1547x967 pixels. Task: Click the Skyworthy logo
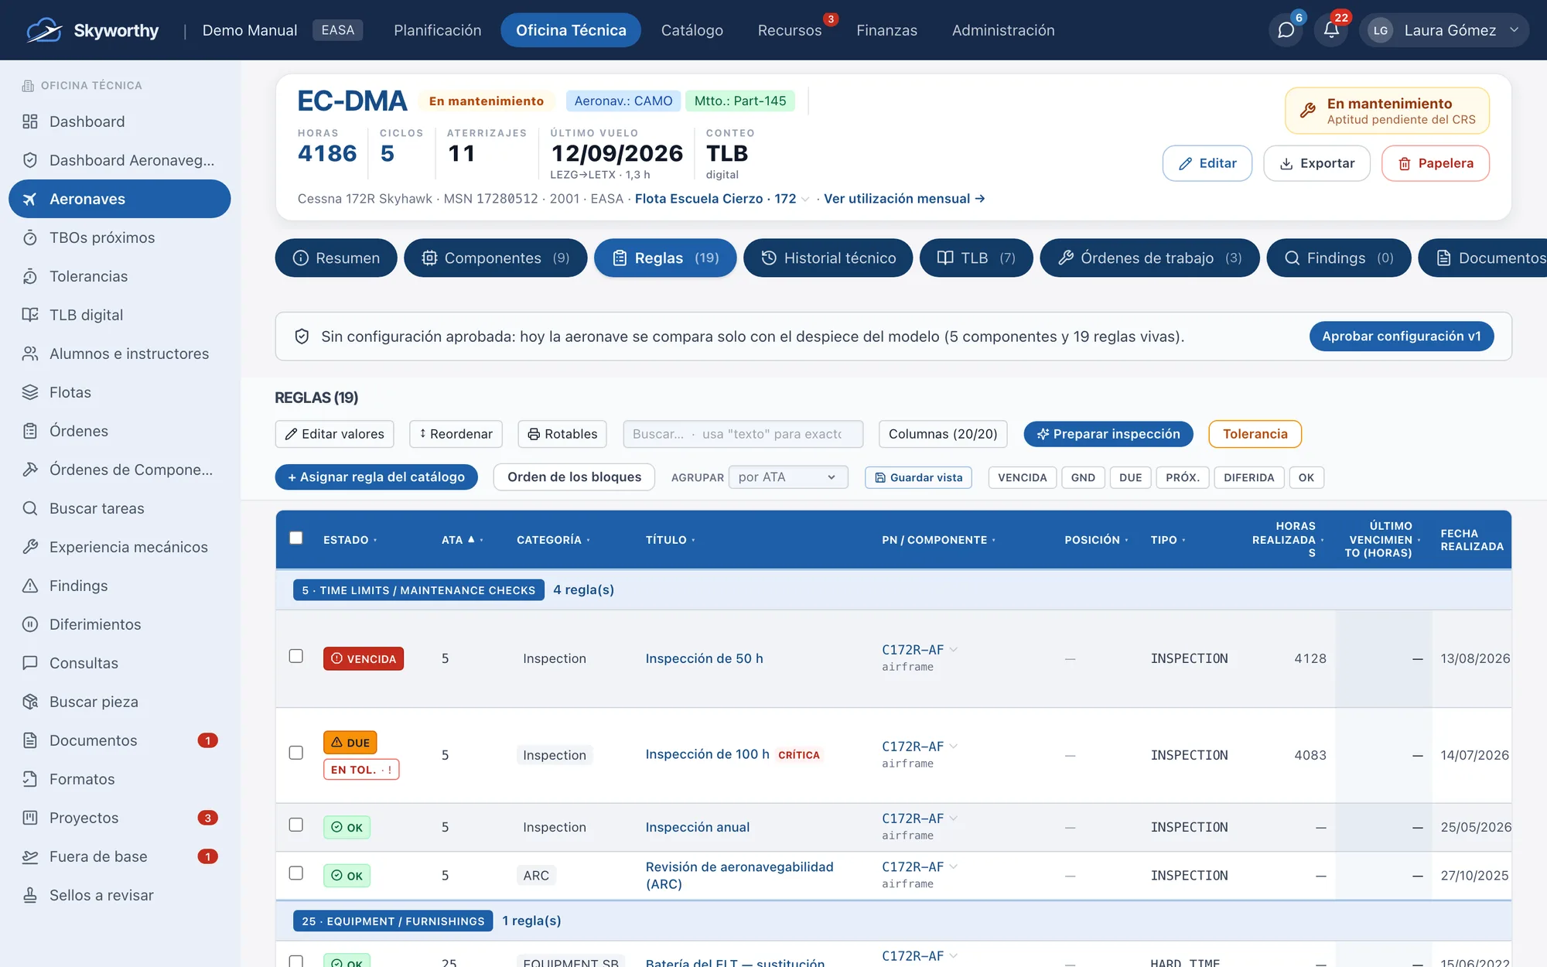click(x=92, y=30)
